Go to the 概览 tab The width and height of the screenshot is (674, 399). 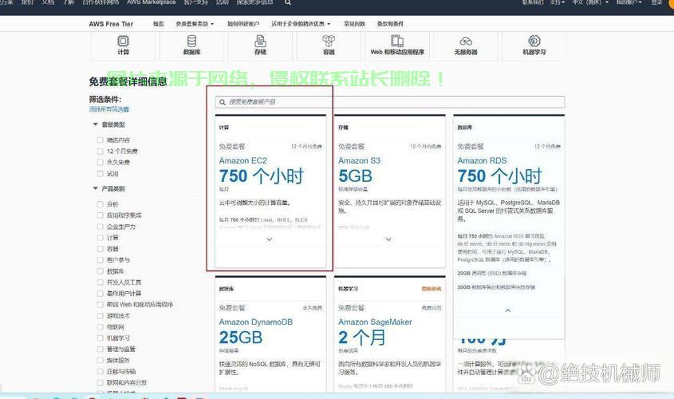[x=159, y=24]
